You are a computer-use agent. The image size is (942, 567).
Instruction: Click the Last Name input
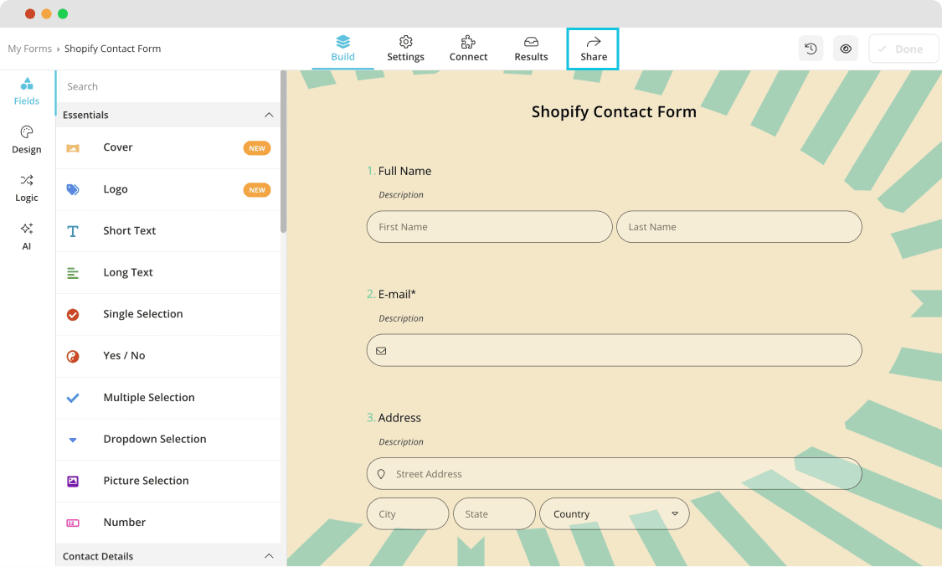pos(739,227)
